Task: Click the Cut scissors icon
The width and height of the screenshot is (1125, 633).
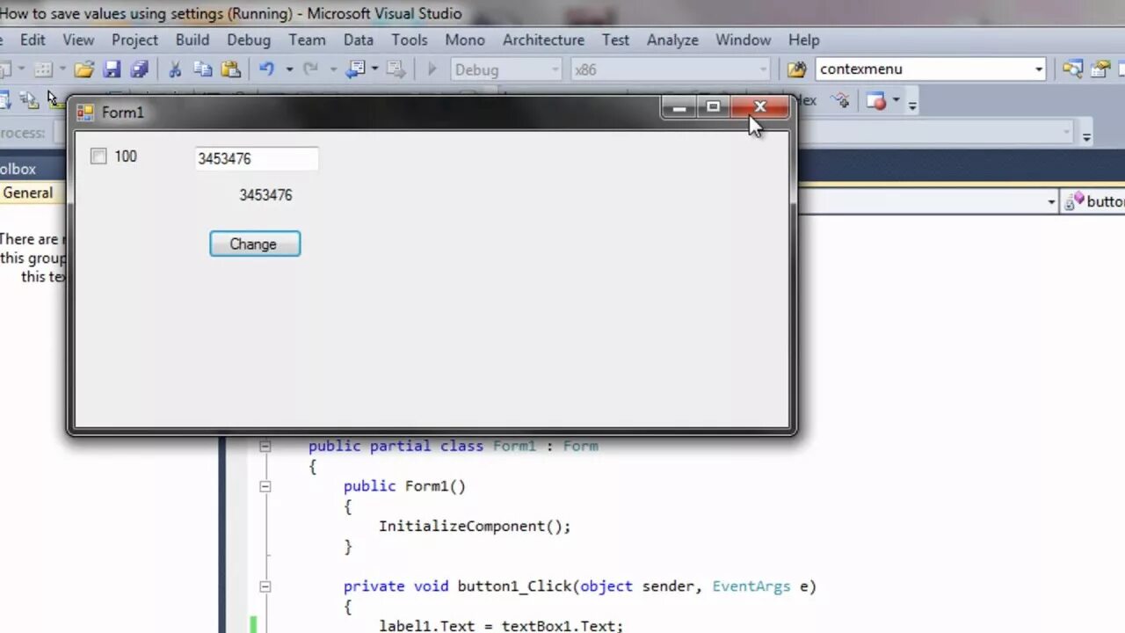Action: [x=175, y=69]
